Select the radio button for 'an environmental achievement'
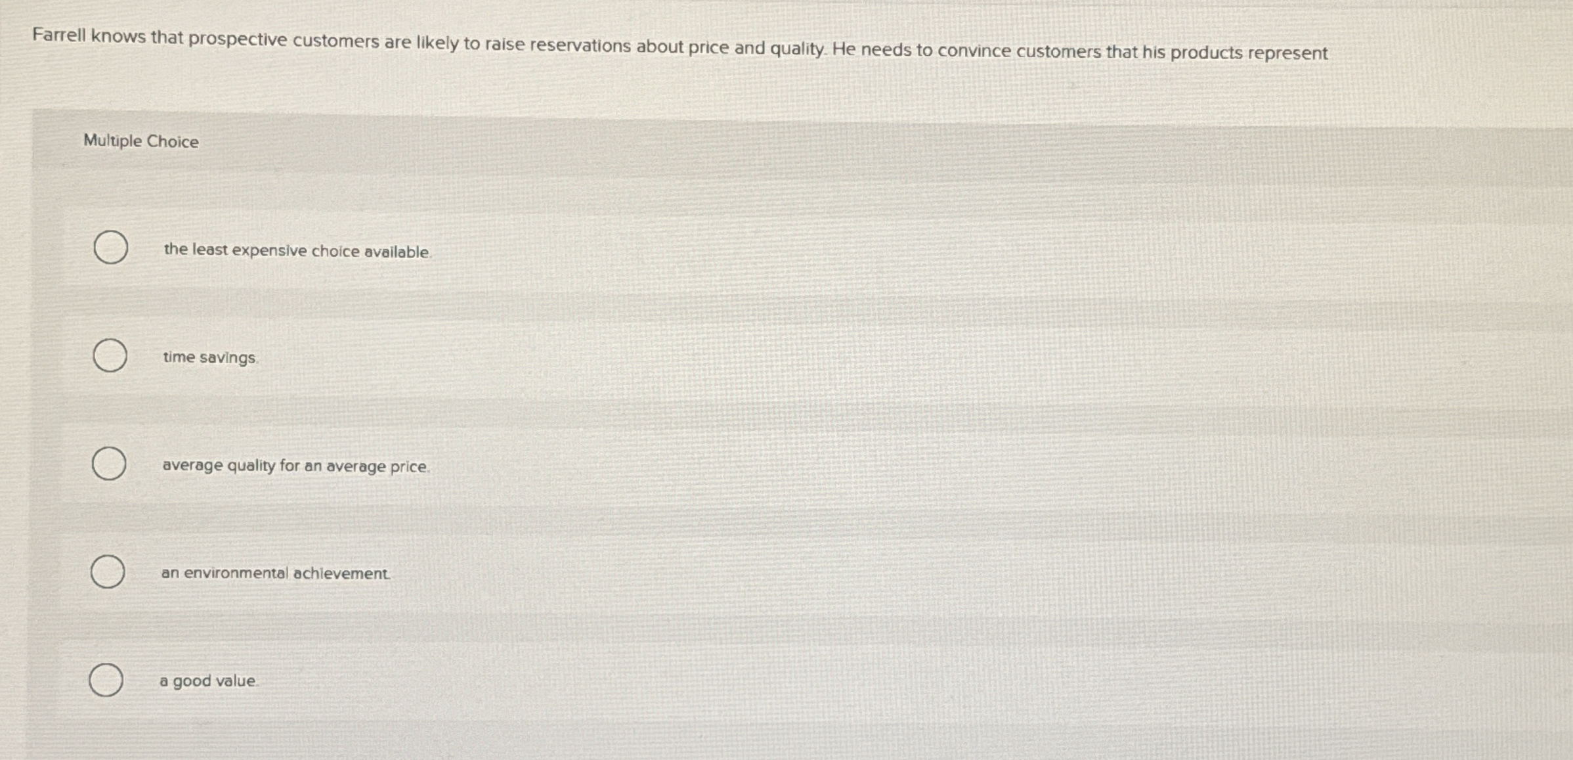 click(108, 572)
